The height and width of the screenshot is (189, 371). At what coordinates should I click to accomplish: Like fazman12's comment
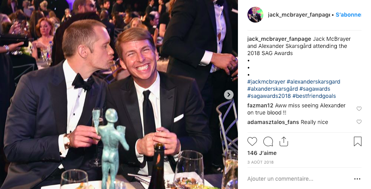(x=359, y=109)
